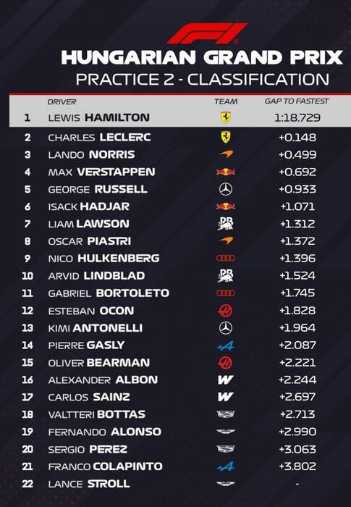Click Cadillac logo beside Valtteri Bottas

(x=226, y=414)
